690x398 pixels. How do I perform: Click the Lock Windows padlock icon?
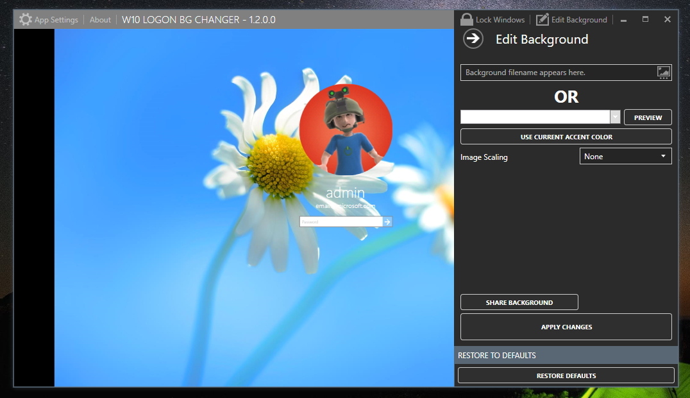[x=466, y=19]
